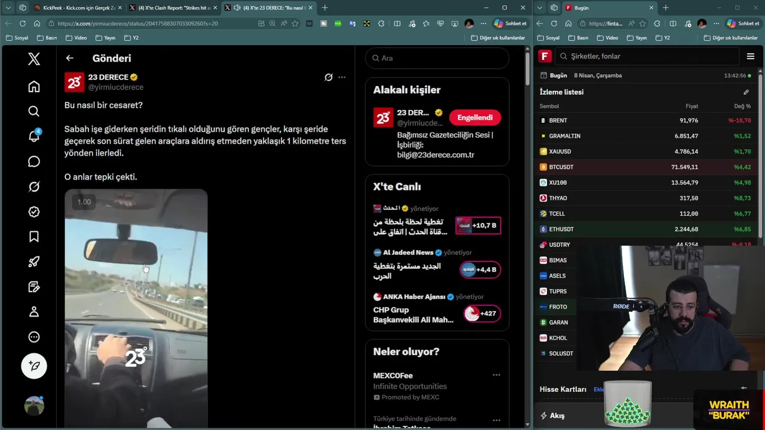Screen dimensions: 765x430
Task: Open Diğer sık kullanılanlar in left browser
Action: pyautogui.click(x=498, y=38)
